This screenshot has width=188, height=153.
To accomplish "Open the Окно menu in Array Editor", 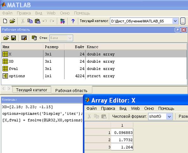I will coord(149,109).
